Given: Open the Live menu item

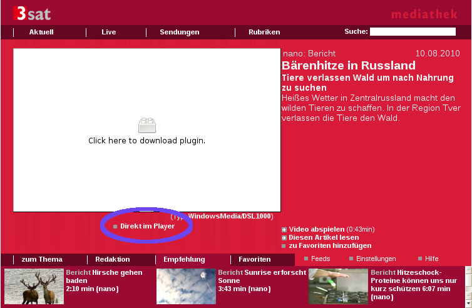Looking at the screenshot, I should point(109,32).
